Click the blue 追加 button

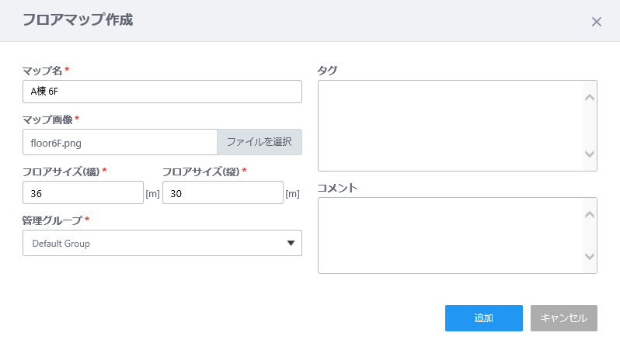click(483, 318)
